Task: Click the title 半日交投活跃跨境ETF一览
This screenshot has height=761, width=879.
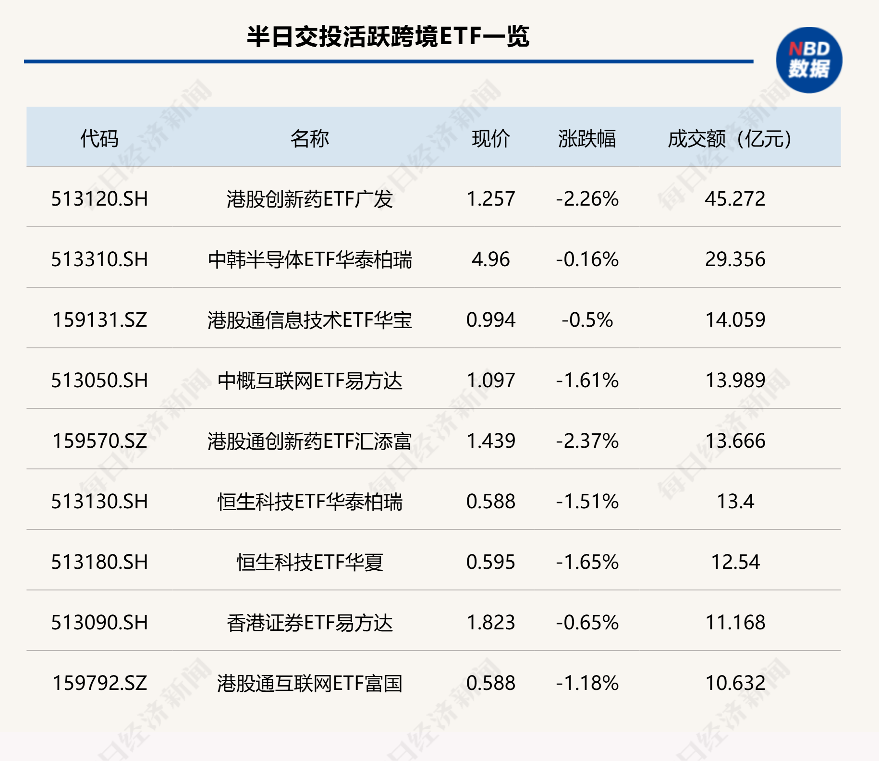Action: pyautogui.click(x=388, y=37)
